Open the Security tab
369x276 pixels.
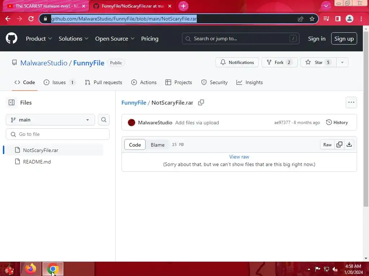click(214, 82)
